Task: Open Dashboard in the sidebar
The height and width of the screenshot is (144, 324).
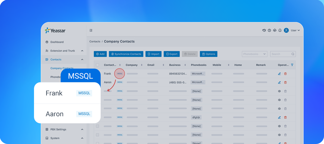Action: point(57,42)
